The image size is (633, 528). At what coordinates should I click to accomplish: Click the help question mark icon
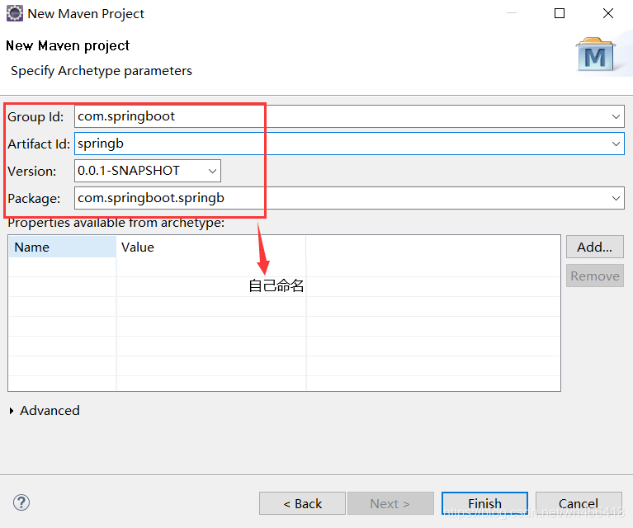point(21,502)
